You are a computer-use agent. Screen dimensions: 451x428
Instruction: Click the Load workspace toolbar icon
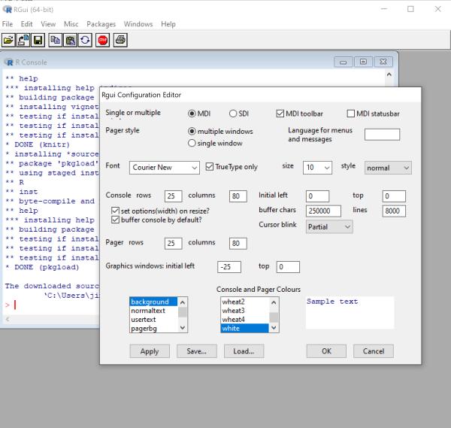tap(23, 40)
